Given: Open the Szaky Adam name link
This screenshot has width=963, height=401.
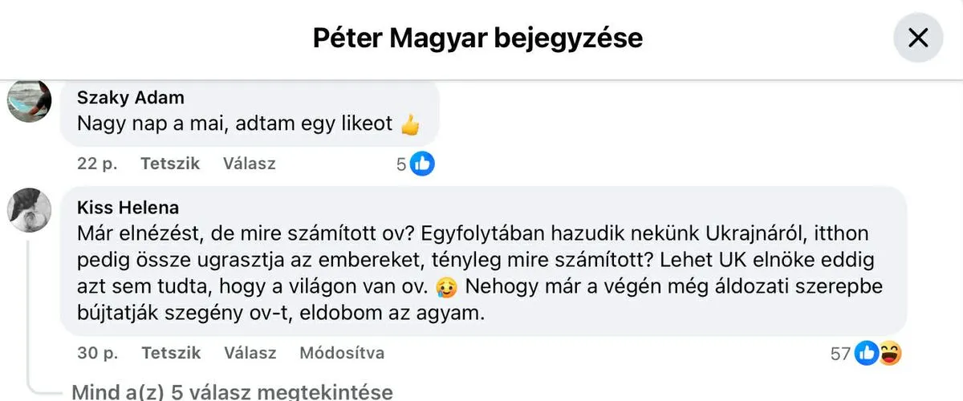Looking at the screenshot, I should (x=130, y=98).
